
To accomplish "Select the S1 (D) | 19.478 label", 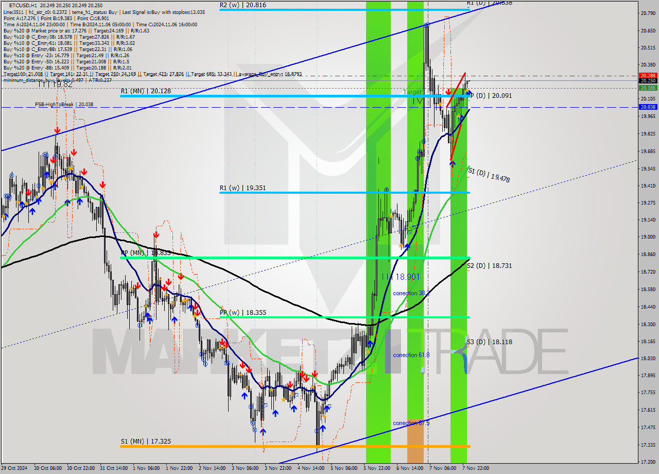I will click(x=489, y=175).
